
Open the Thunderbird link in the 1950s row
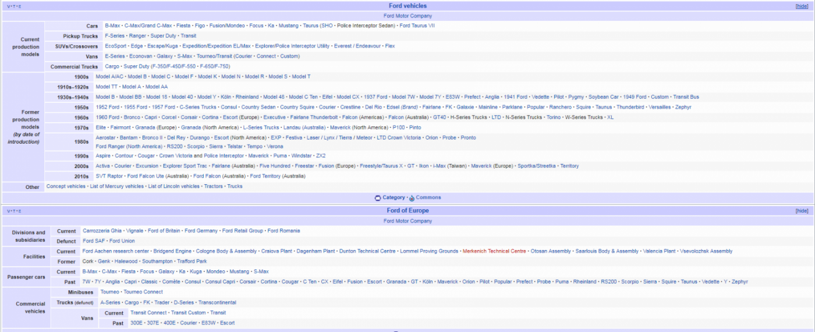(x=630, y=107)
